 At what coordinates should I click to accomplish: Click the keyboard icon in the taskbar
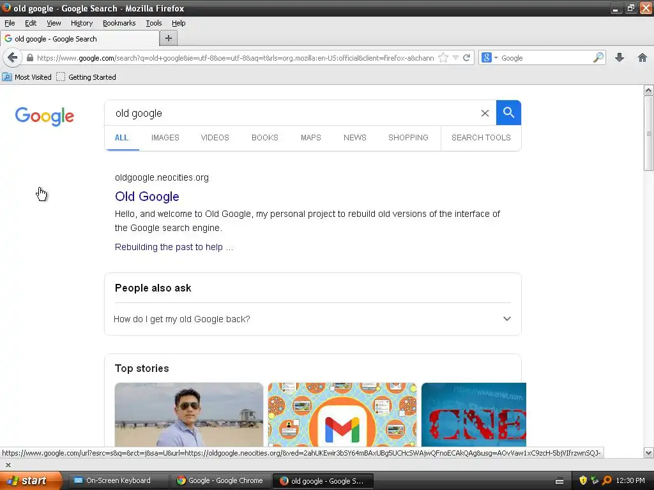coord(559,481)
